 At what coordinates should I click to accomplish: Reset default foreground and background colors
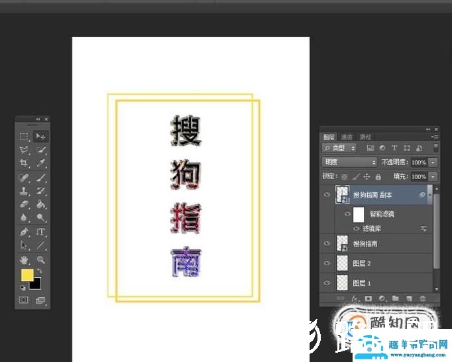click(x=23, y=288)
